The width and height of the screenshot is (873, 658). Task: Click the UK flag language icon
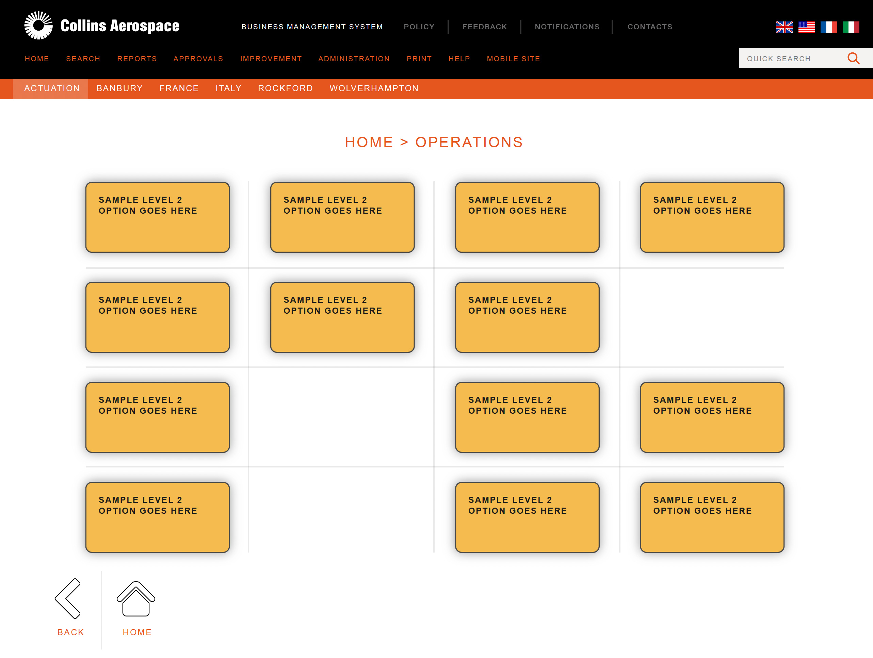(x=784, y=27)
